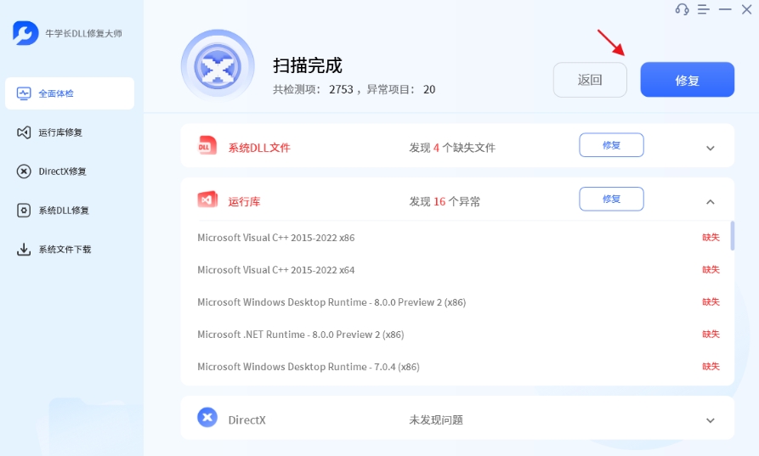759x456 pixels.
Task: Click 缺失 status for Desktop Runtime 7.0.4
Action: point(711,367)
